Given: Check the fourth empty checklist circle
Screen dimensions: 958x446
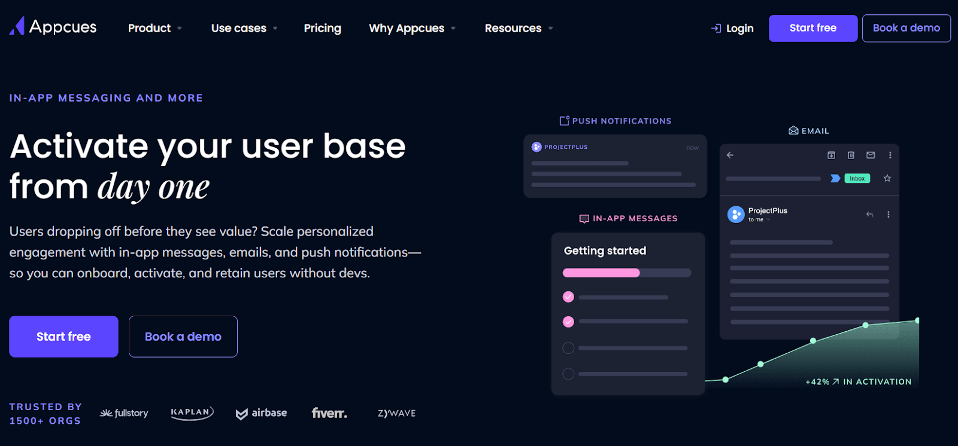Looking at the screenshot, I should point(569,374).
